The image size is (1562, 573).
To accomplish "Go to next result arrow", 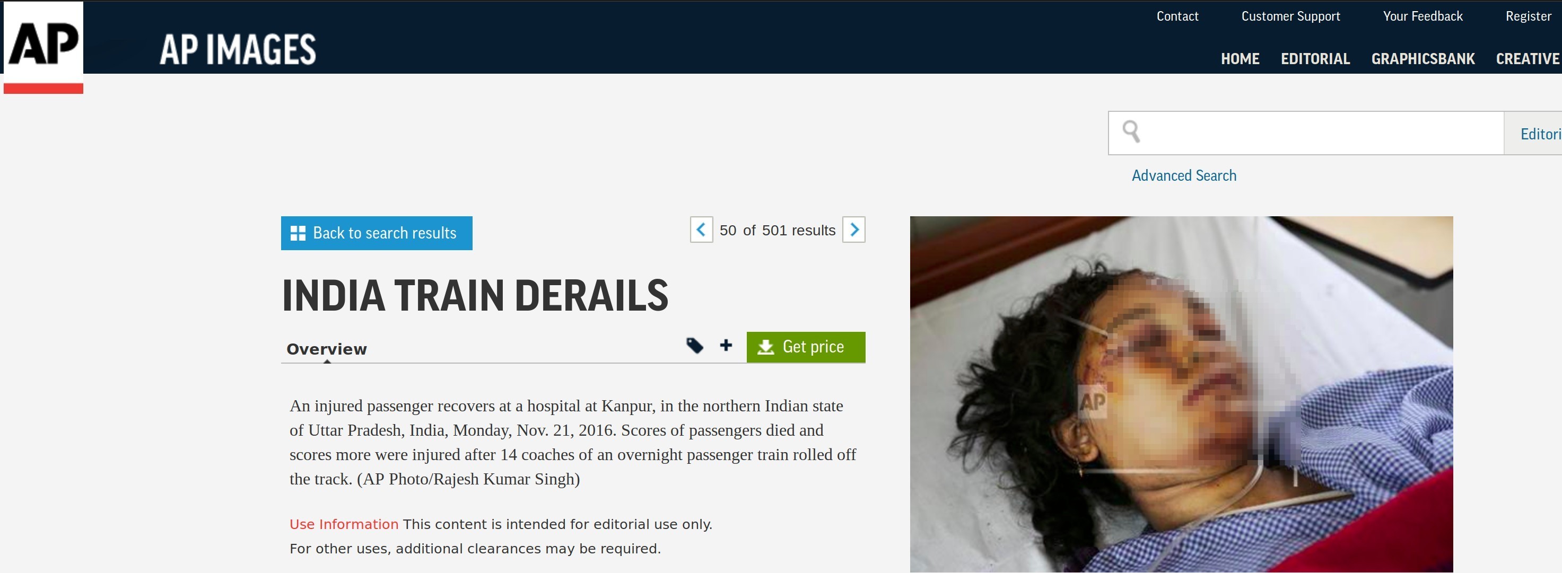I will click(x=854, y=230).
